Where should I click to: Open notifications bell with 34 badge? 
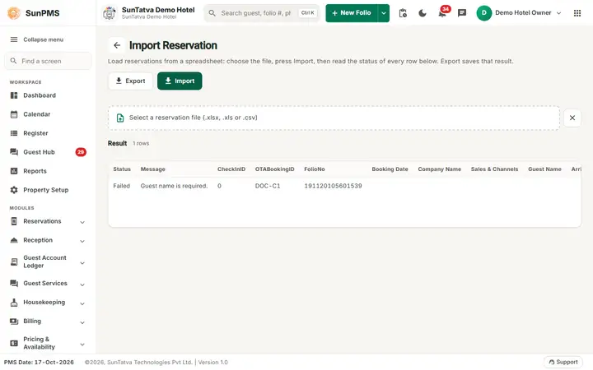[442, 13]
